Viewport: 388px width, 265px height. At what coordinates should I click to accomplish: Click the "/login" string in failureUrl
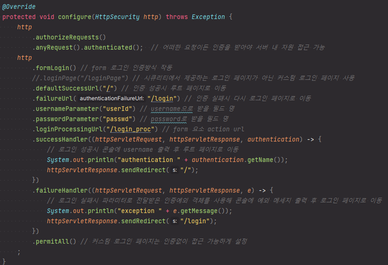tap(162, 98)
